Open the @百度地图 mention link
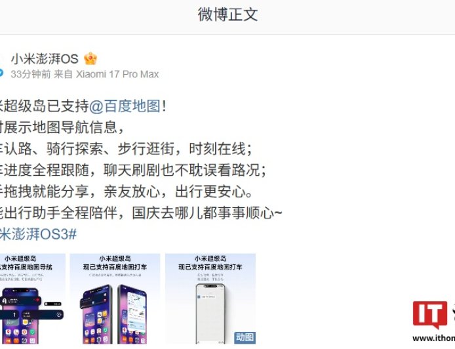 pos(125,106)
